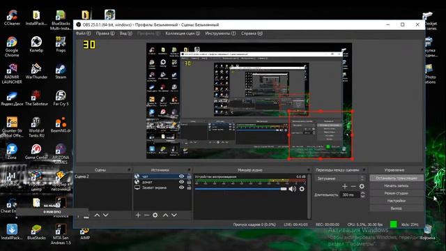Open source properties gear in Sources panel
Screen dimensions: 446x251
click(x=155, y=215)
